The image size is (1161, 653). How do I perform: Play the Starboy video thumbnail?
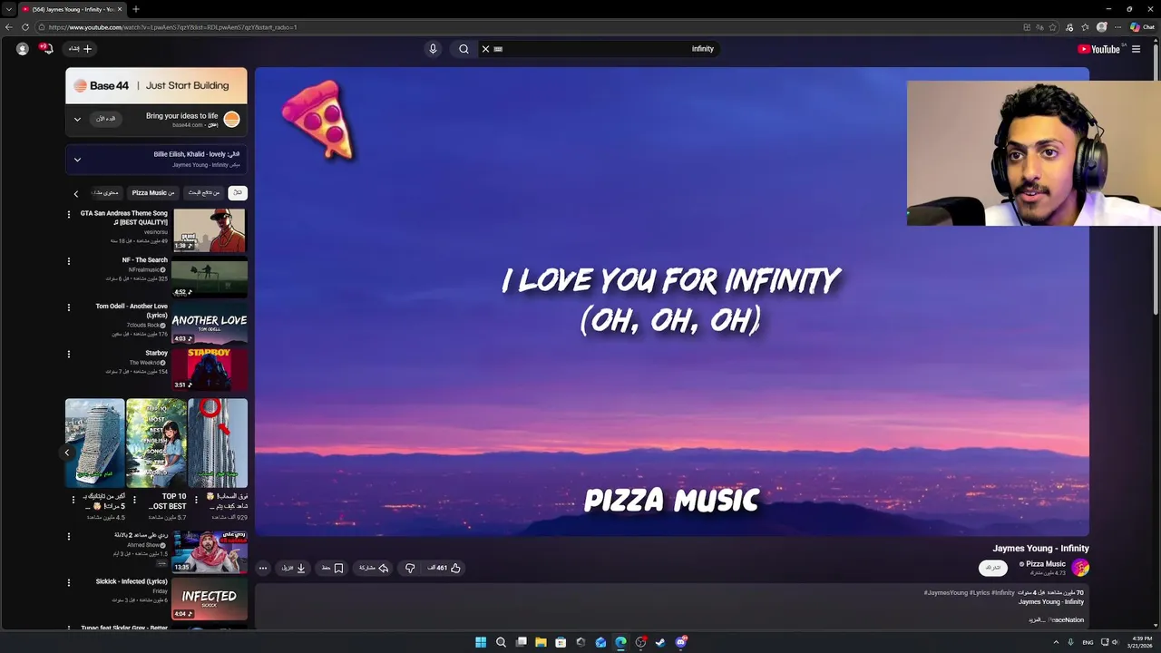[210, 370]
